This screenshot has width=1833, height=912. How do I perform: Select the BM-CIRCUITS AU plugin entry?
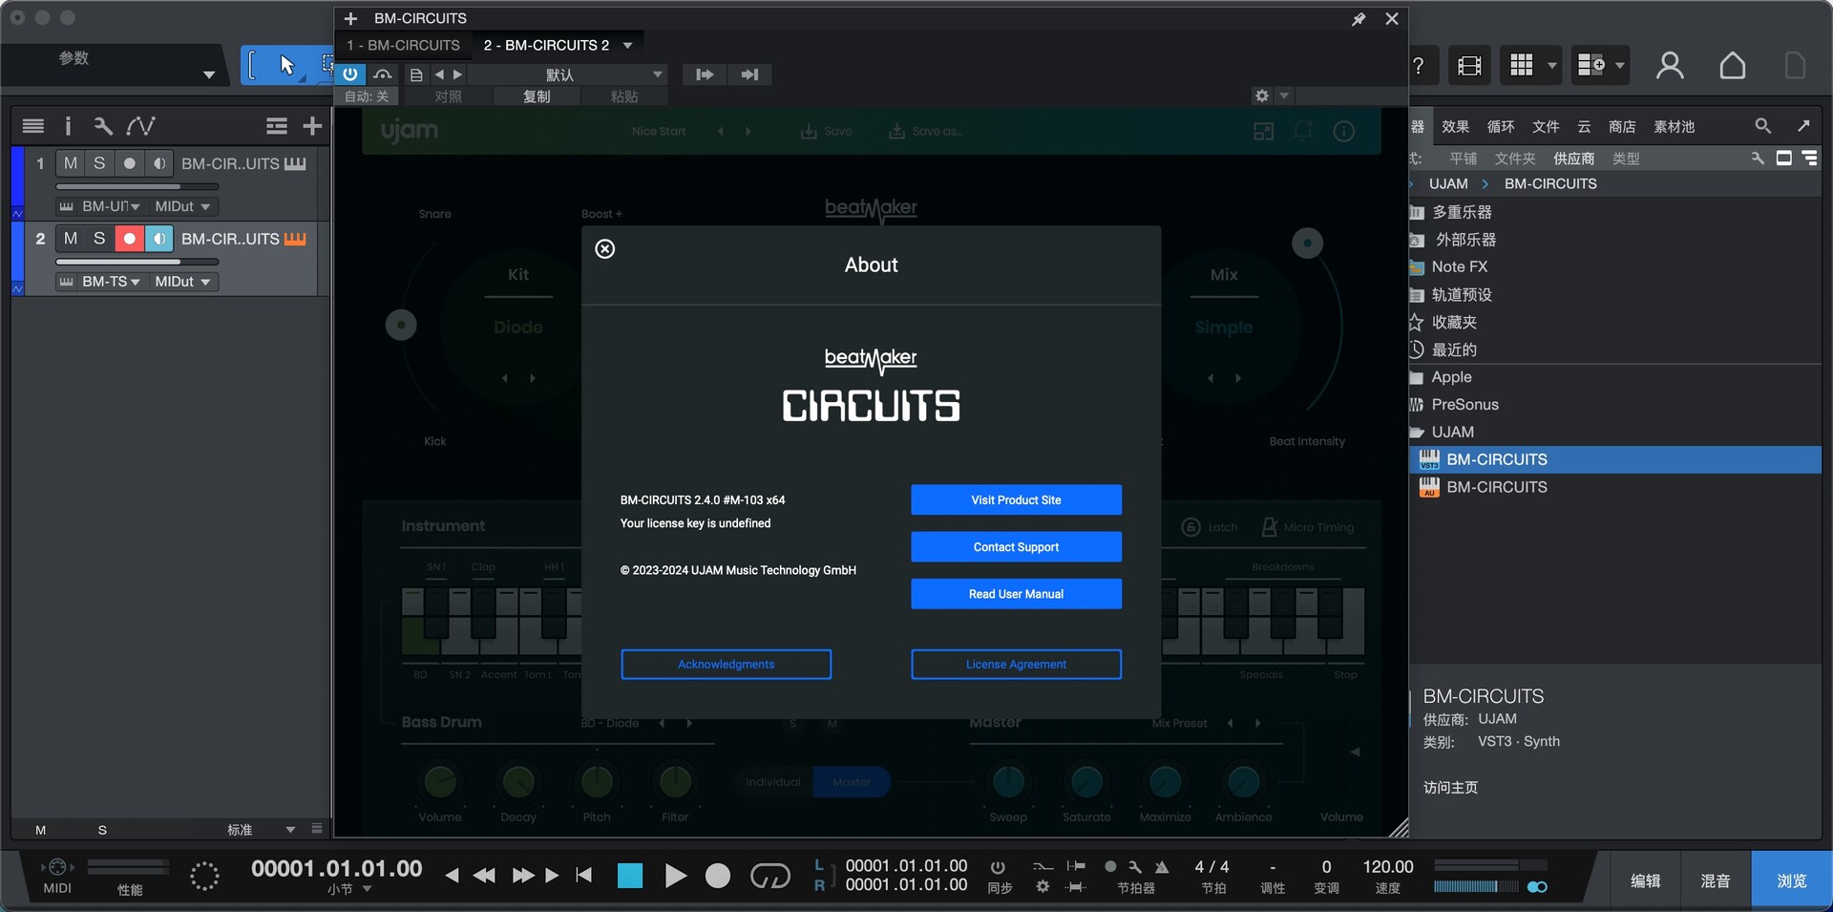[x=1496, y=487]
